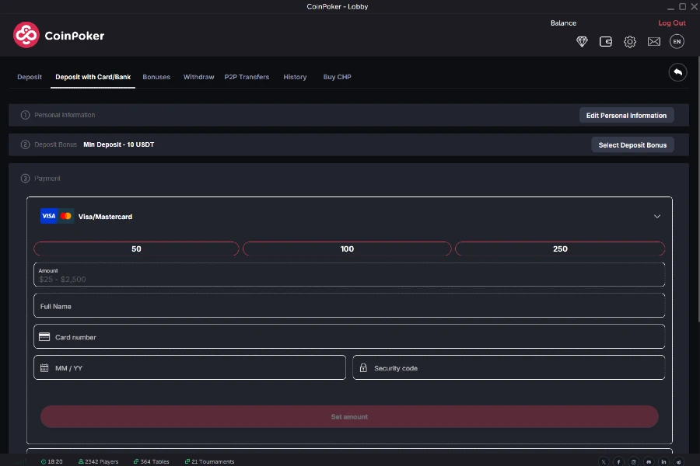Open the X (Twitter) social link
Screen dimensions: 700x466
coord(604,461)
